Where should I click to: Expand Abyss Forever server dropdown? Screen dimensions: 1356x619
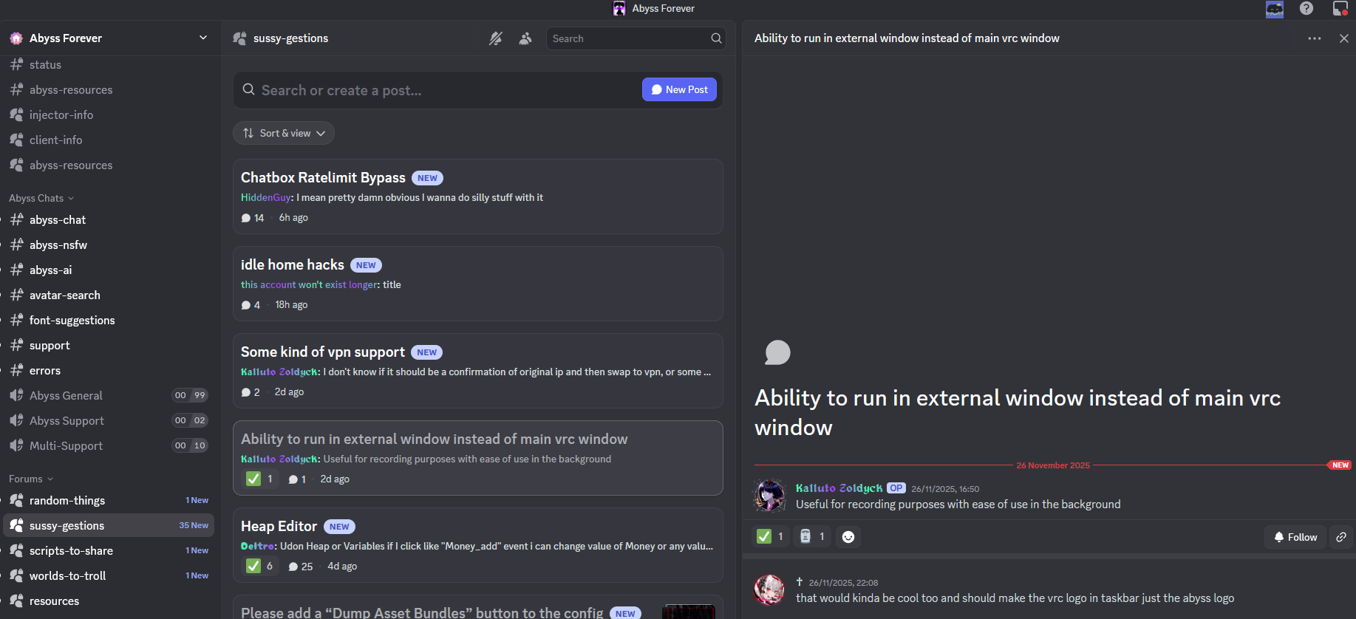coord(203,38)
